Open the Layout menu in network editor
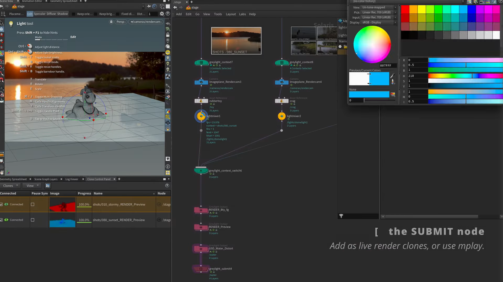The height and width of the screenshot is (282, 503). pyautogui.click(x=231, y=14)
